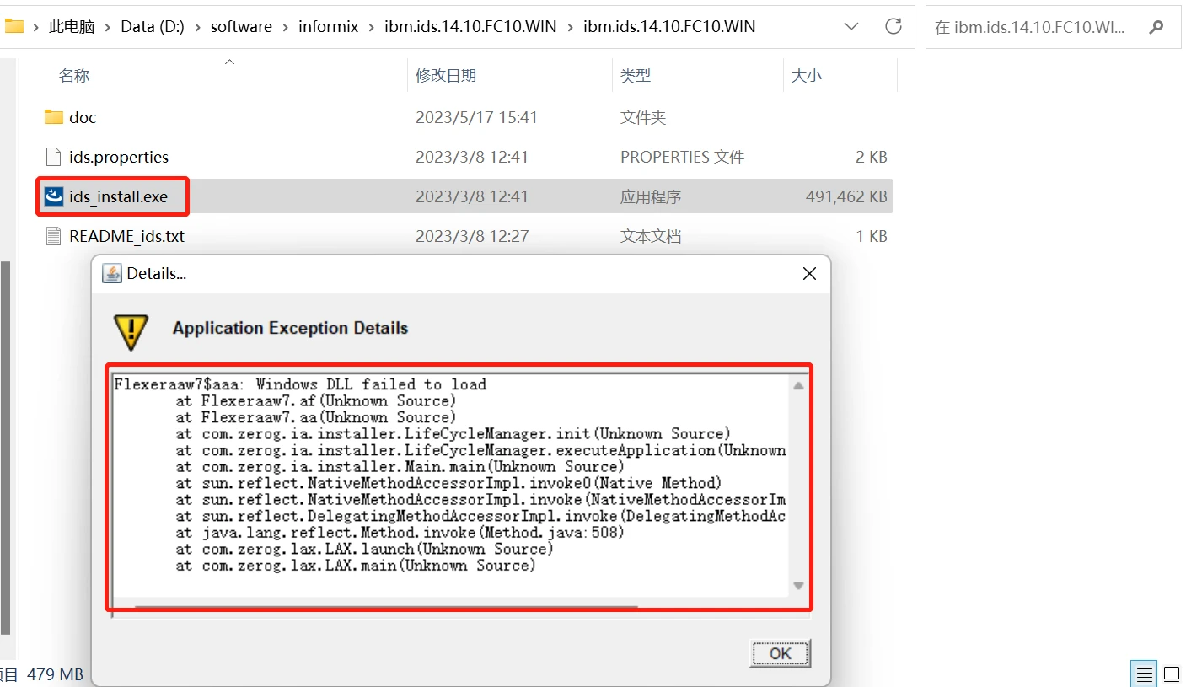1186x687 pixels.
Task: Sort by 名称 column header
Action: [x=74, y=76]
